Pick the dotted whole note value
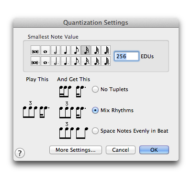 (45, 61)
